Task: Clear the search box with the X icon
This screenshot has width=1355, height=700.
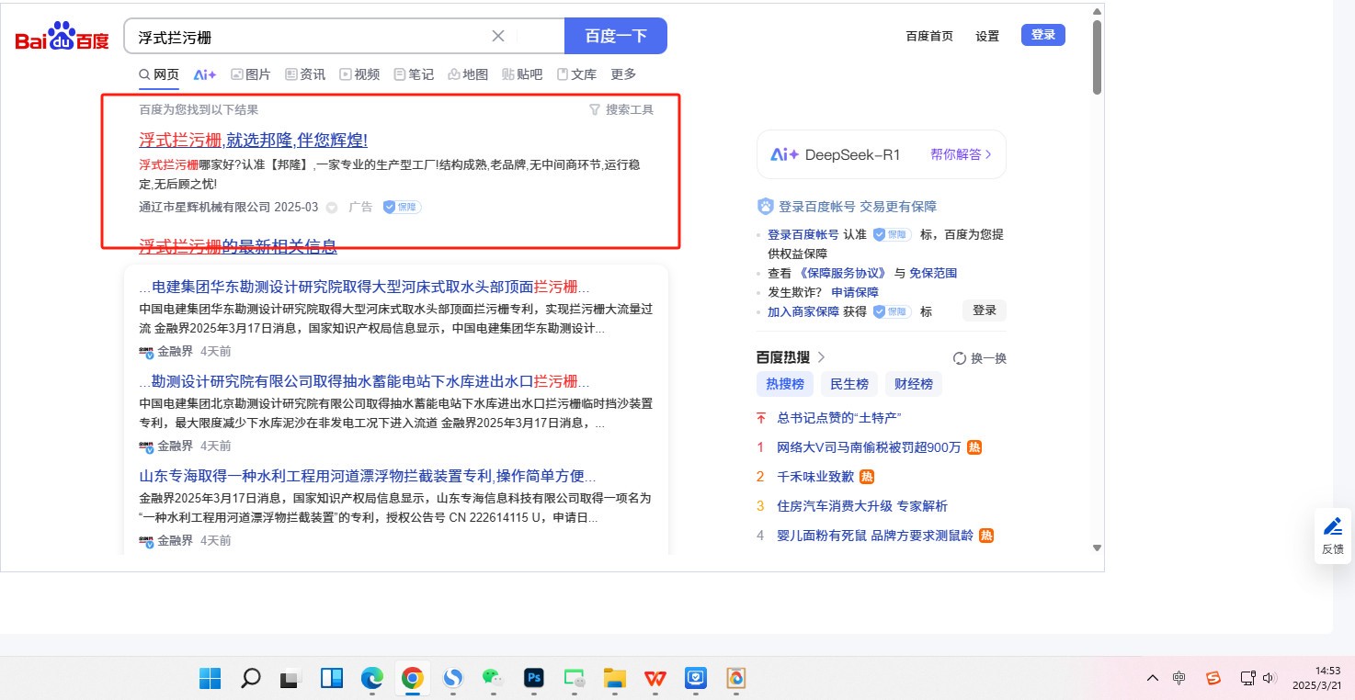Action: click(x=498, y=36)
